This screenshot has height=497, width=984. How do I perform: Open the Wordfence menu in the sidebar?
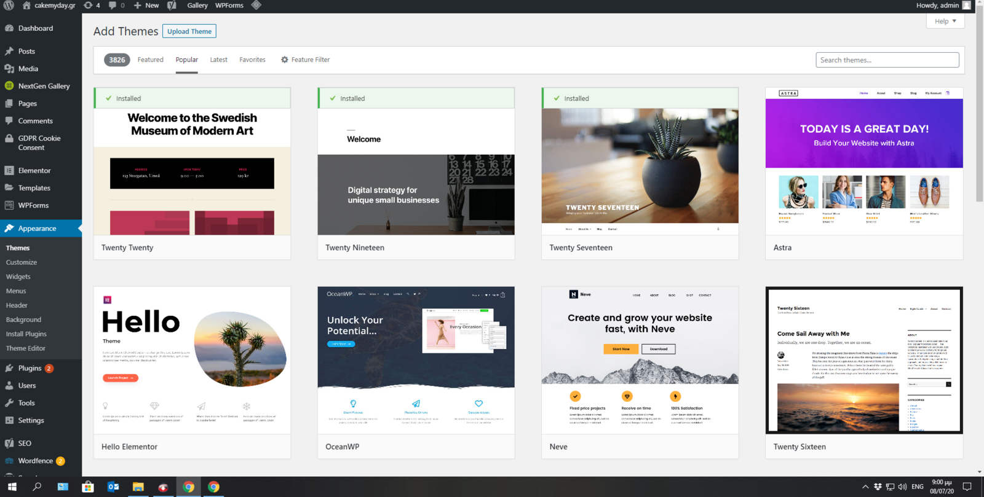(41, 461)
